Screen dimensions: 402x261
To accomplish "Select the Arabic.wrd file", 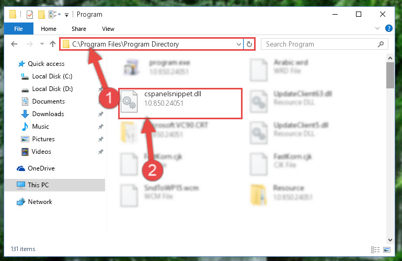I will (x=280, y=69).
